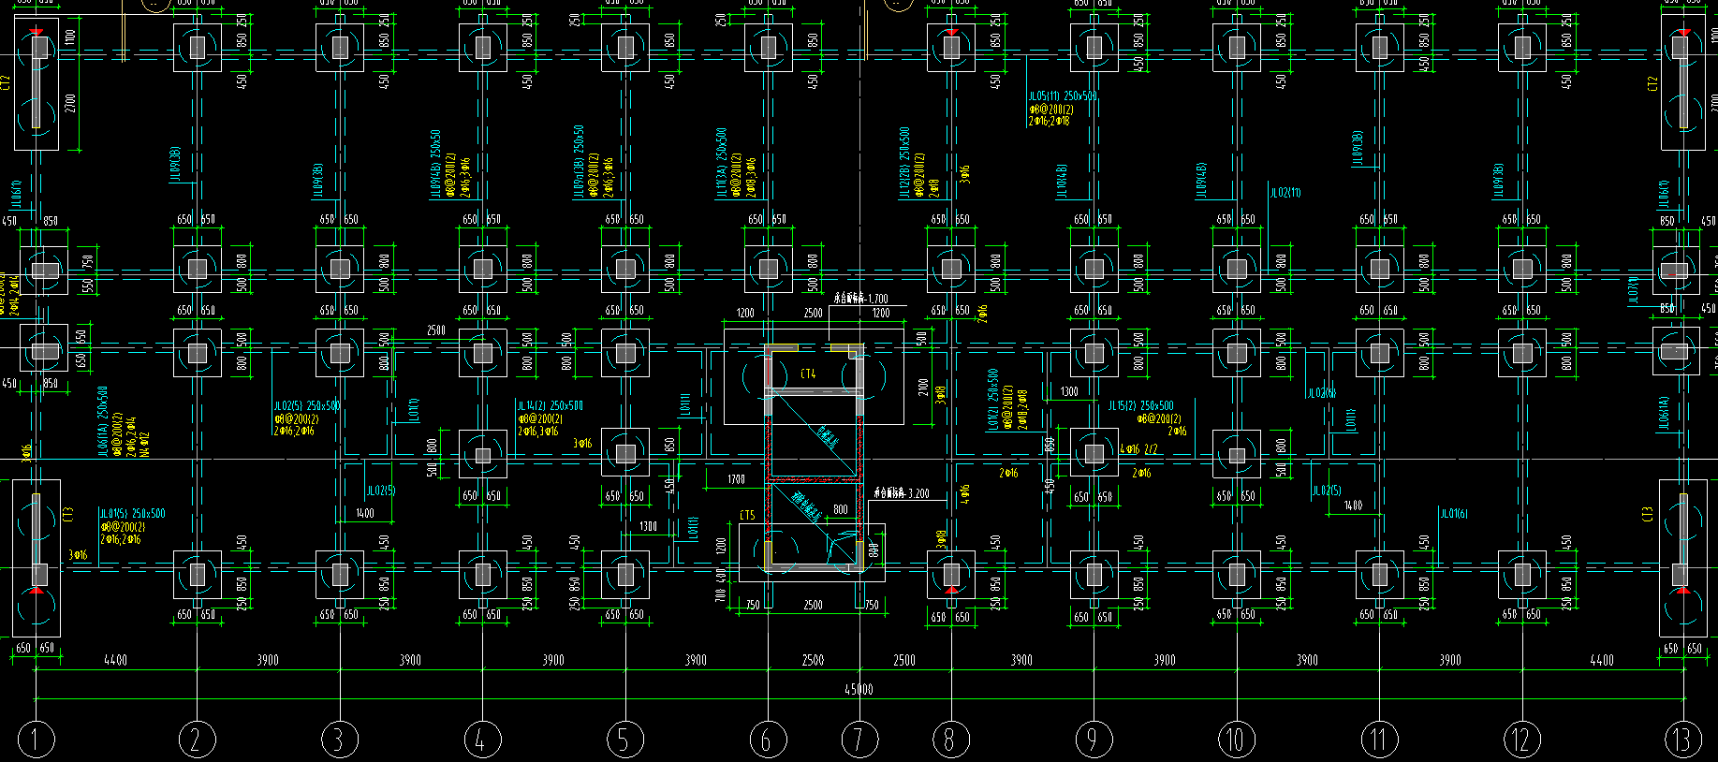Select the 45000 overall dimension text
This screenshot has width=1718, height=762.
pyautogui.click(x=859, y=689)
